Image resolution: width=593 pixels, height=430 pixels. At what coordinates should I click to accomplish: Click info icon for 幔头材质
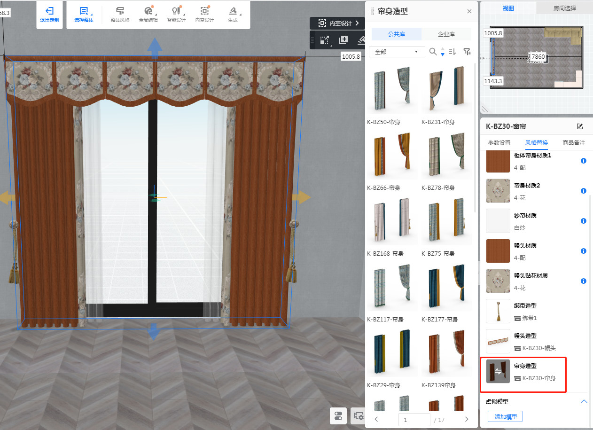click(584, 251)
